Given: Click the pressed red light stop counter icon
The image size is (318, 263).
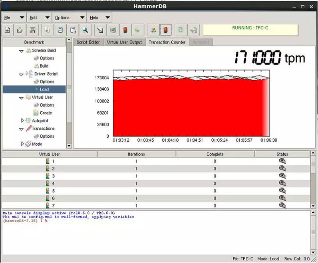Looking at the screenshot, I should click(x=166, y=30).
